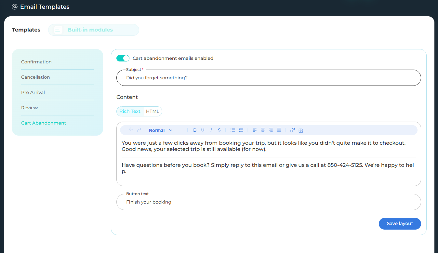Center-align the text
The height and width of the screenshot is (253, 438).
pos(263,130)
